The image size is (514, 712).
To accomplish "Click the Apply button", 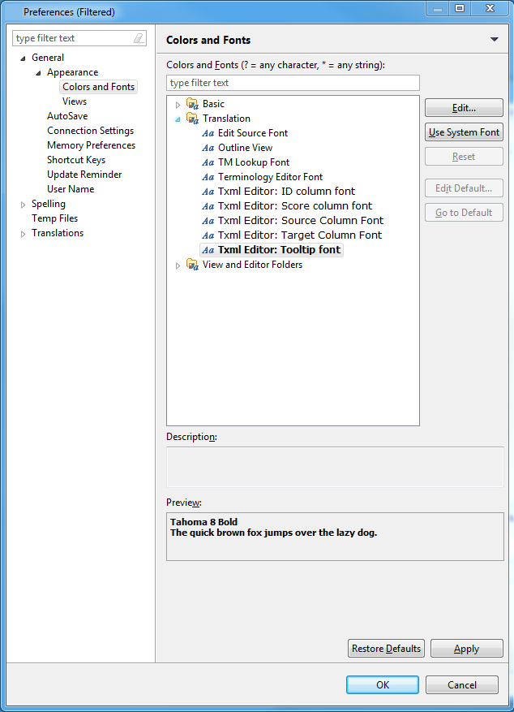I will pyautogui.click(x=466, y=649).
